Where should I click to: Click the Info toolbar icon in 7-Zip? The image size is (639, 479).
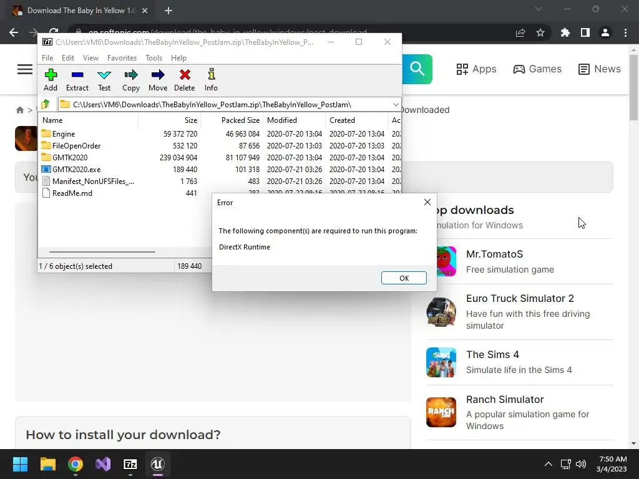[x=211, y=80]
